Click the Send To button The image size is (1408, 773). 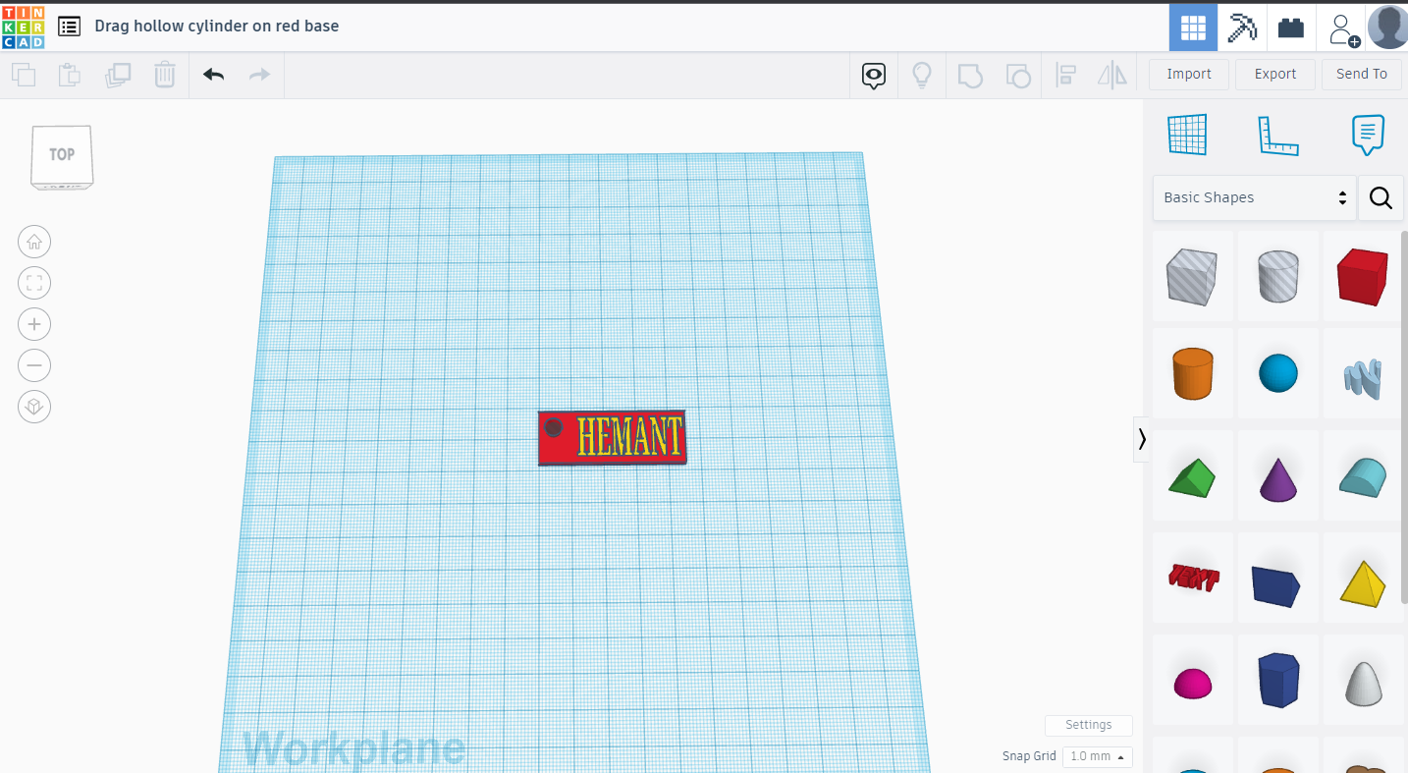tap(1362, 75)
